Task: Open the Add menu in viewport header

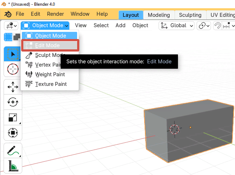Action: (120, 25)
